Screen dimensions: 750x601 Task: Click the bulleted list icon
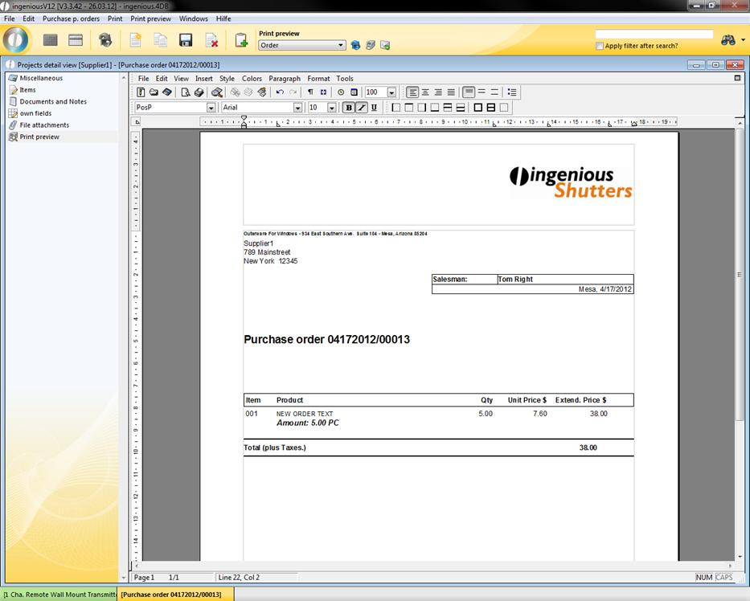tap(512, 92)
